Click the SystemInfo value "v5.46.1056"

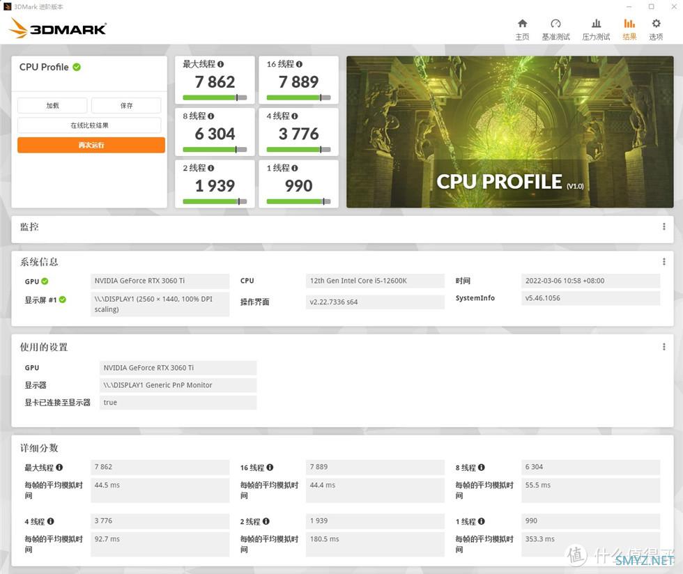click(591, 298)
